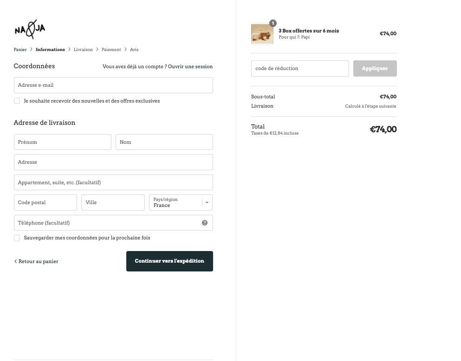Click the Appliquer discount button

point(375,68)
